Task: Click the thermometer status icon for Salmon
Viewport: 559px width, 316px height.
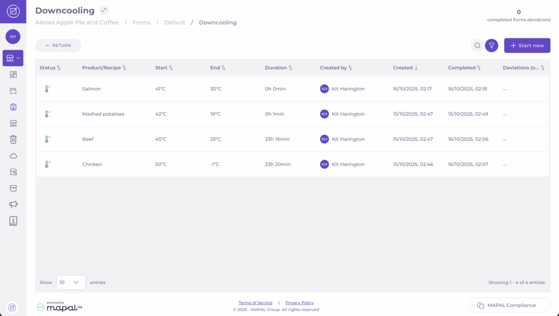Action: [x=47, y=88]
